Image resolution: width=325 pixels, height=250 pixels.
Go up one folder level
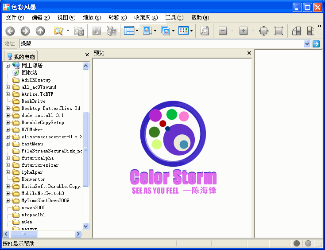tap(40, 31)
